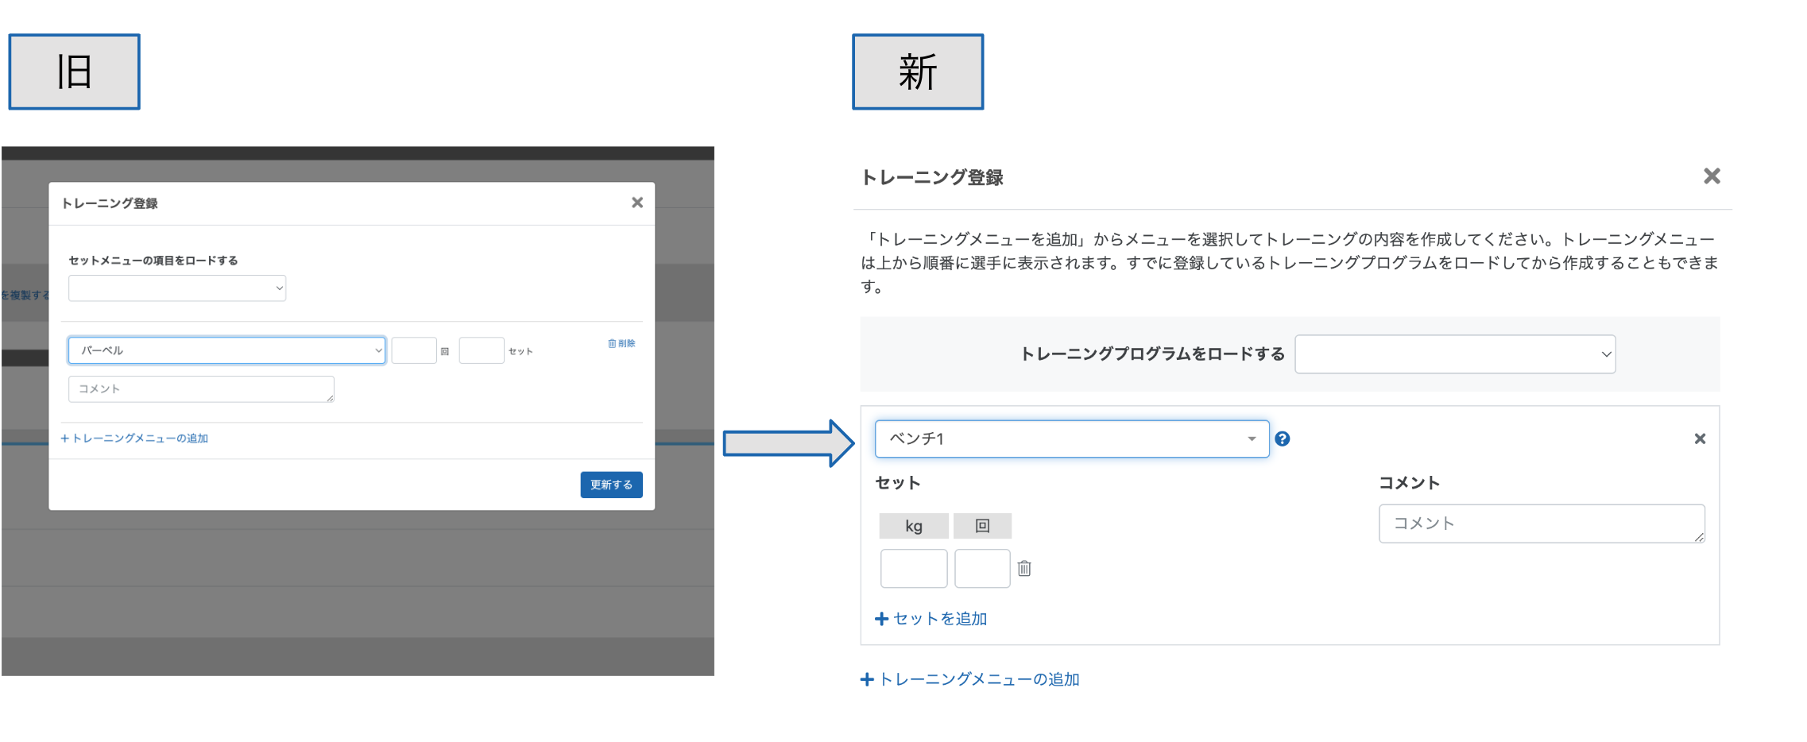Click トレーニングメニューの追加 link in old dialog
Image resolution: width=1807 pixels, height=742 pixels.
[x=134, y=439]
